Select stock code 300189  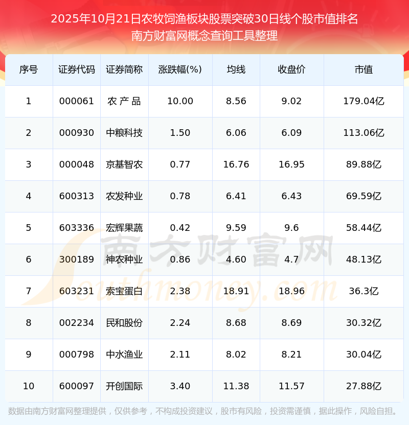pos(77,259)
